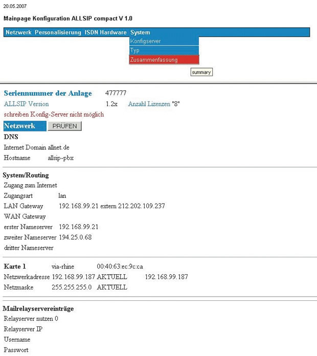The height and width of the screenshot is (356, 317).
Task: Click the PRÜFEN button
Action: click(64, 126)
